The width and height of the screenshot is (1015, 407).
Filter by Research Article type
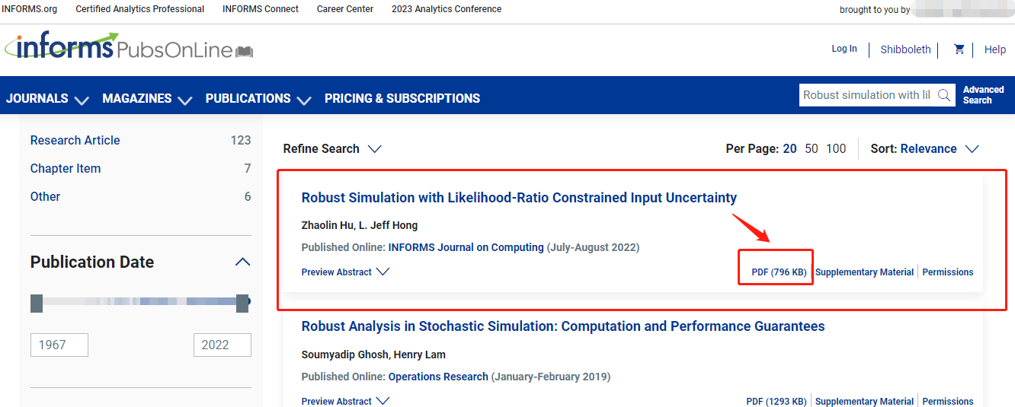pos(75,140)
